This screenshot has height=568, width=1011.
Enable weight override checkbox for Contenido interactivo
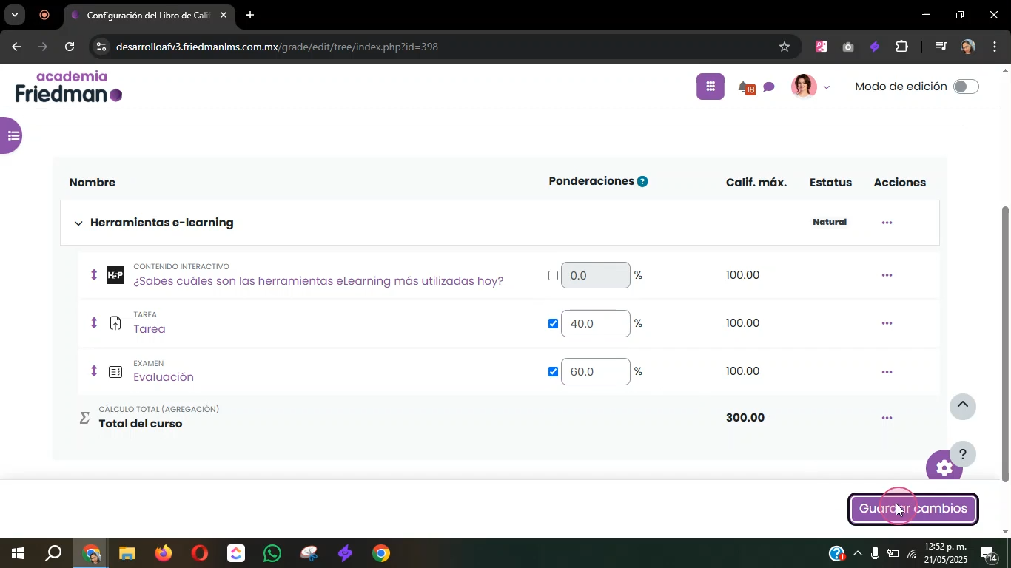(x=553, y=275)
